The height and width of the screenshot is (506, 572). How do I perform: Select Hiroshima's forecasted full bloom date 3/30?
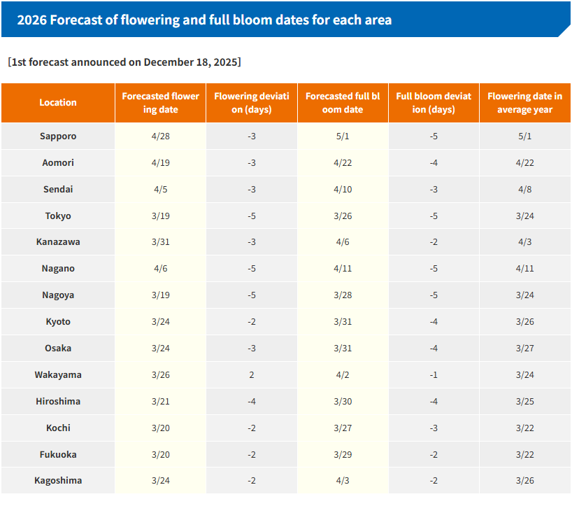pyautogui.click(x=343, y=402)
